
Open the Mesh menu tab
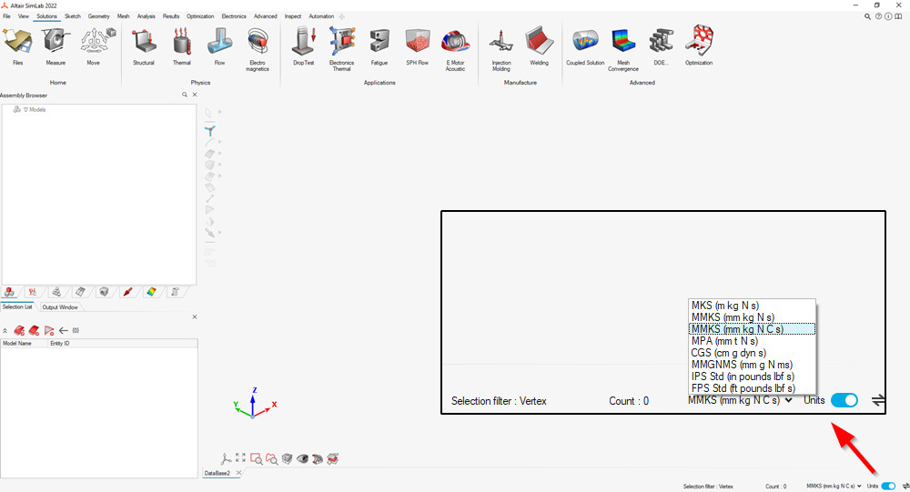click(123, 16)
